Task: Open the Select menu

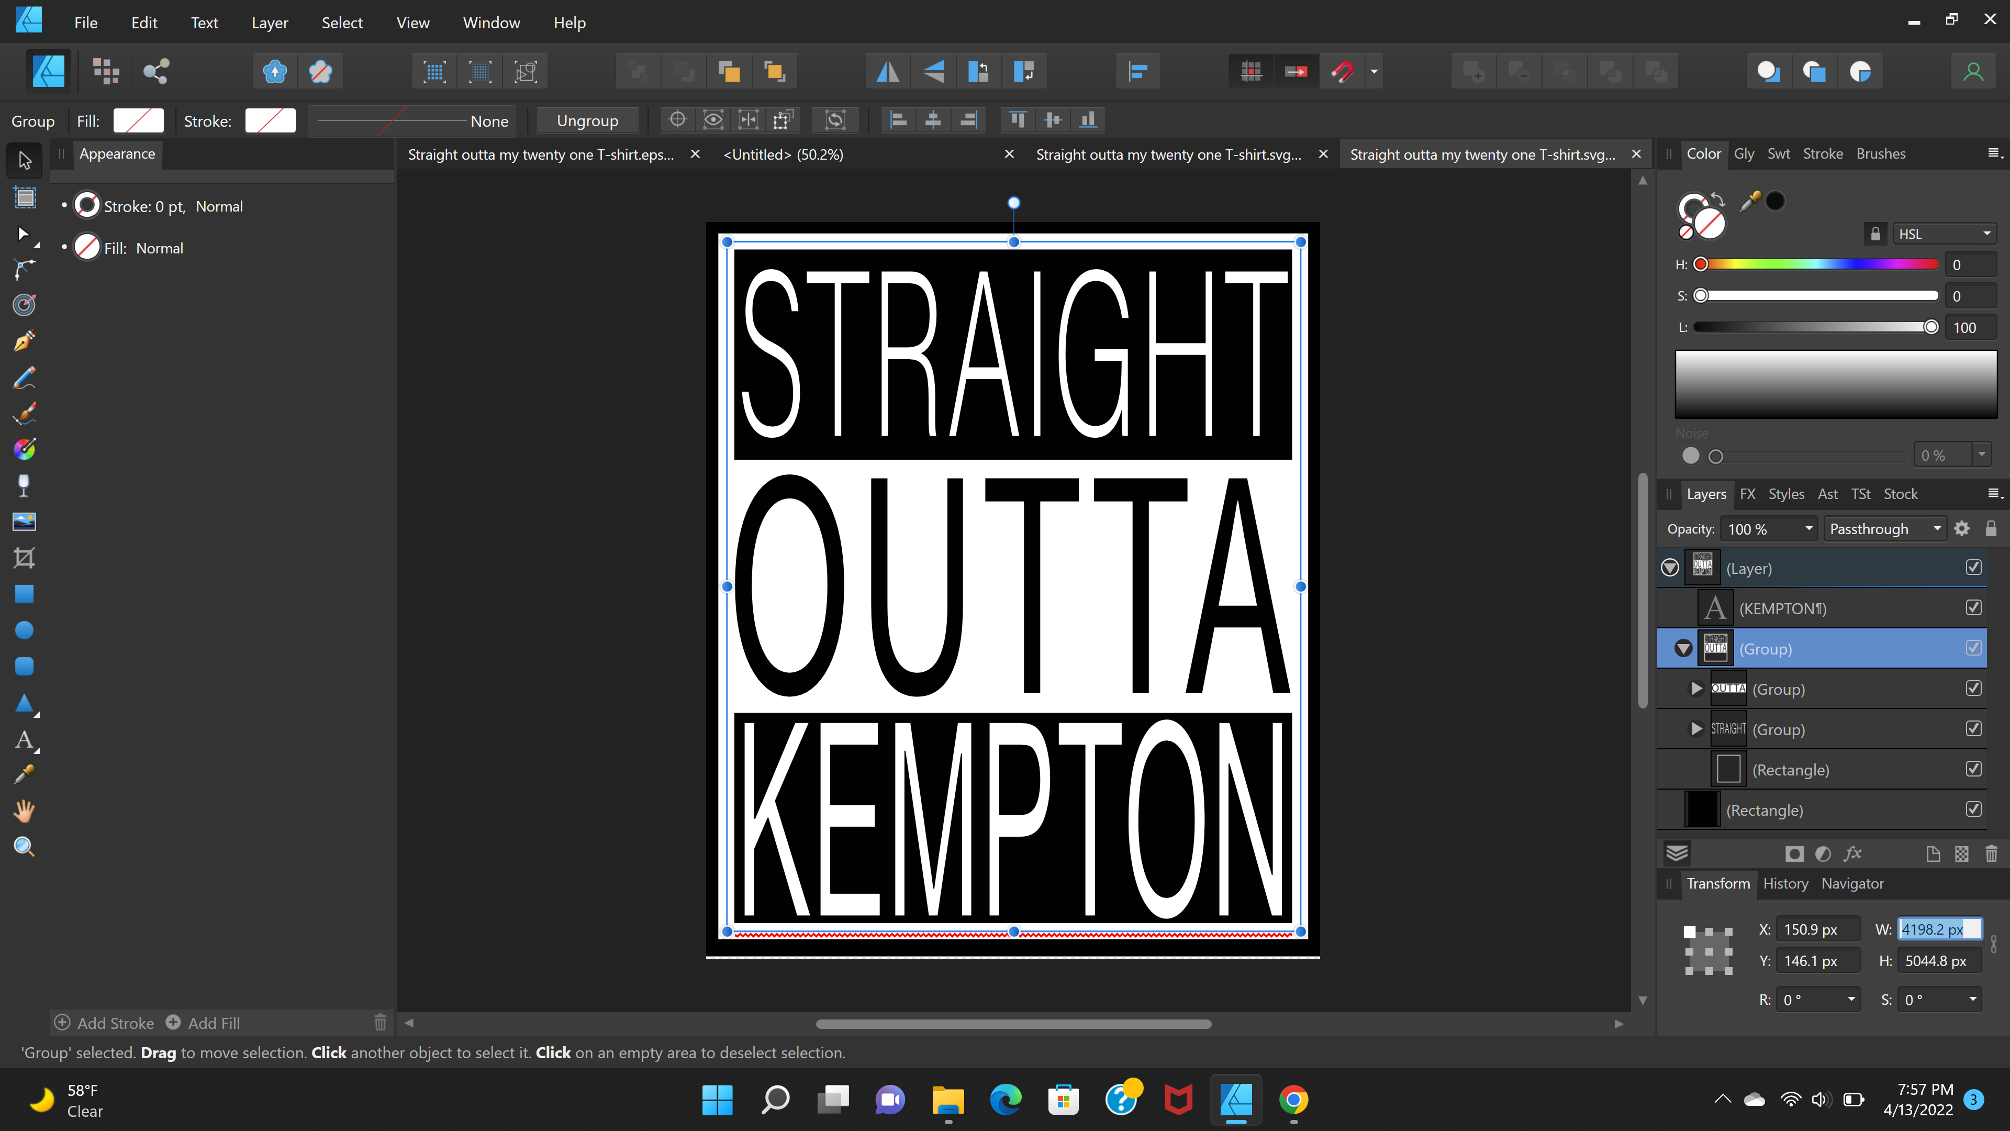Action: point(342,23)
